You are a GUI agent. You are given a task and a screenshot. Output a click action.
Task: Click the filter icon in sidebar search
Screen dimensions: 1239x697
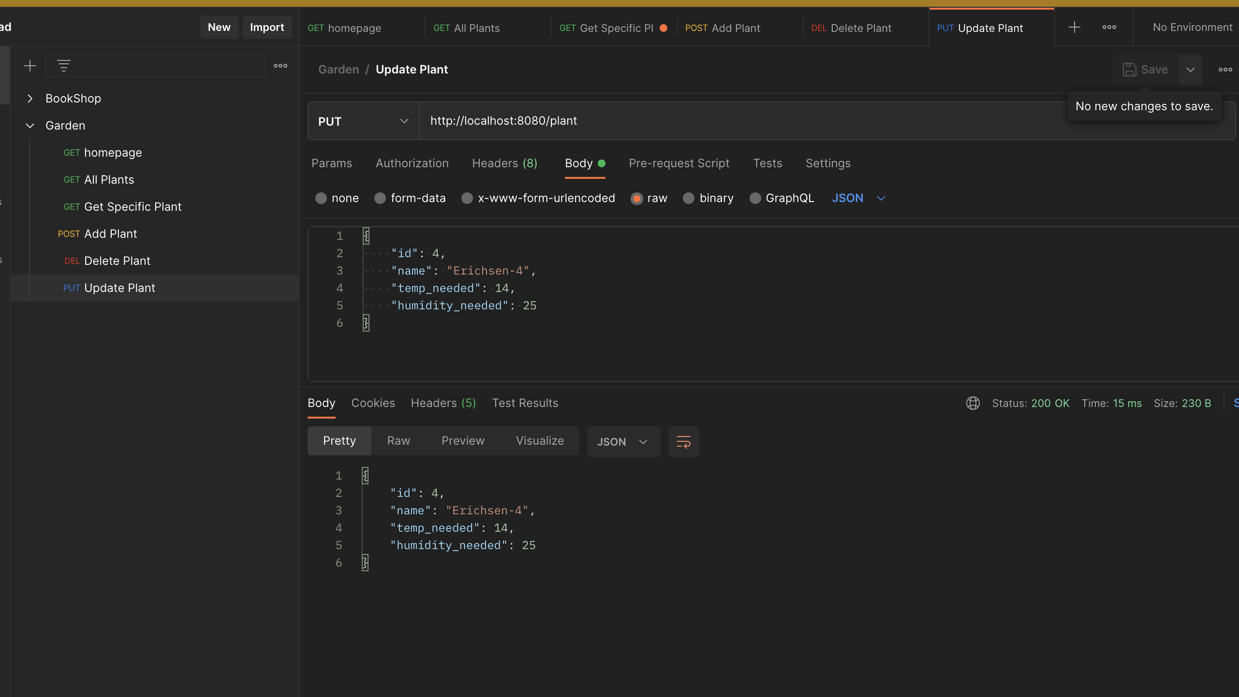point(64,66)
